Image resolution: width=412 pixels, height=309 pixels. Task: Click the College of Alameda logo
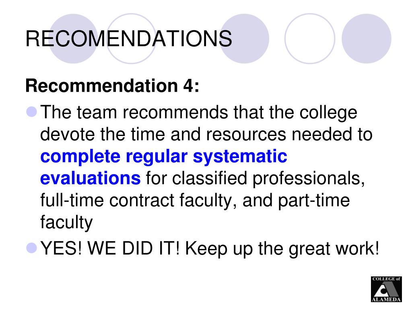point(386,289)
